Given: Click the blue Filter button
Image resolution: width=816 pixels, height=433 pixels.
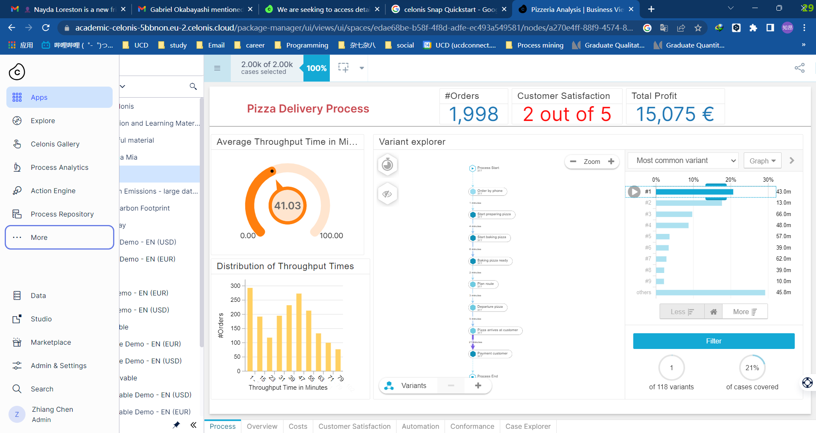Looking at the screenshot, I should tap(714, 341).
